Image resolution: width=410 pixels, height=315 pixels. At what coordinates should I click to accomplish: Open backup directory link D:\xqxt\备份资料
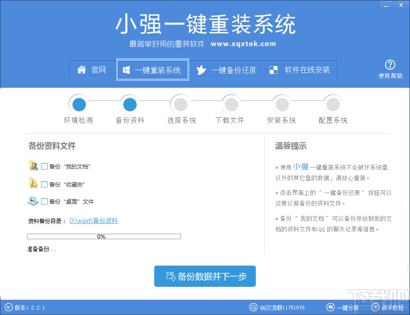(94, 221)
